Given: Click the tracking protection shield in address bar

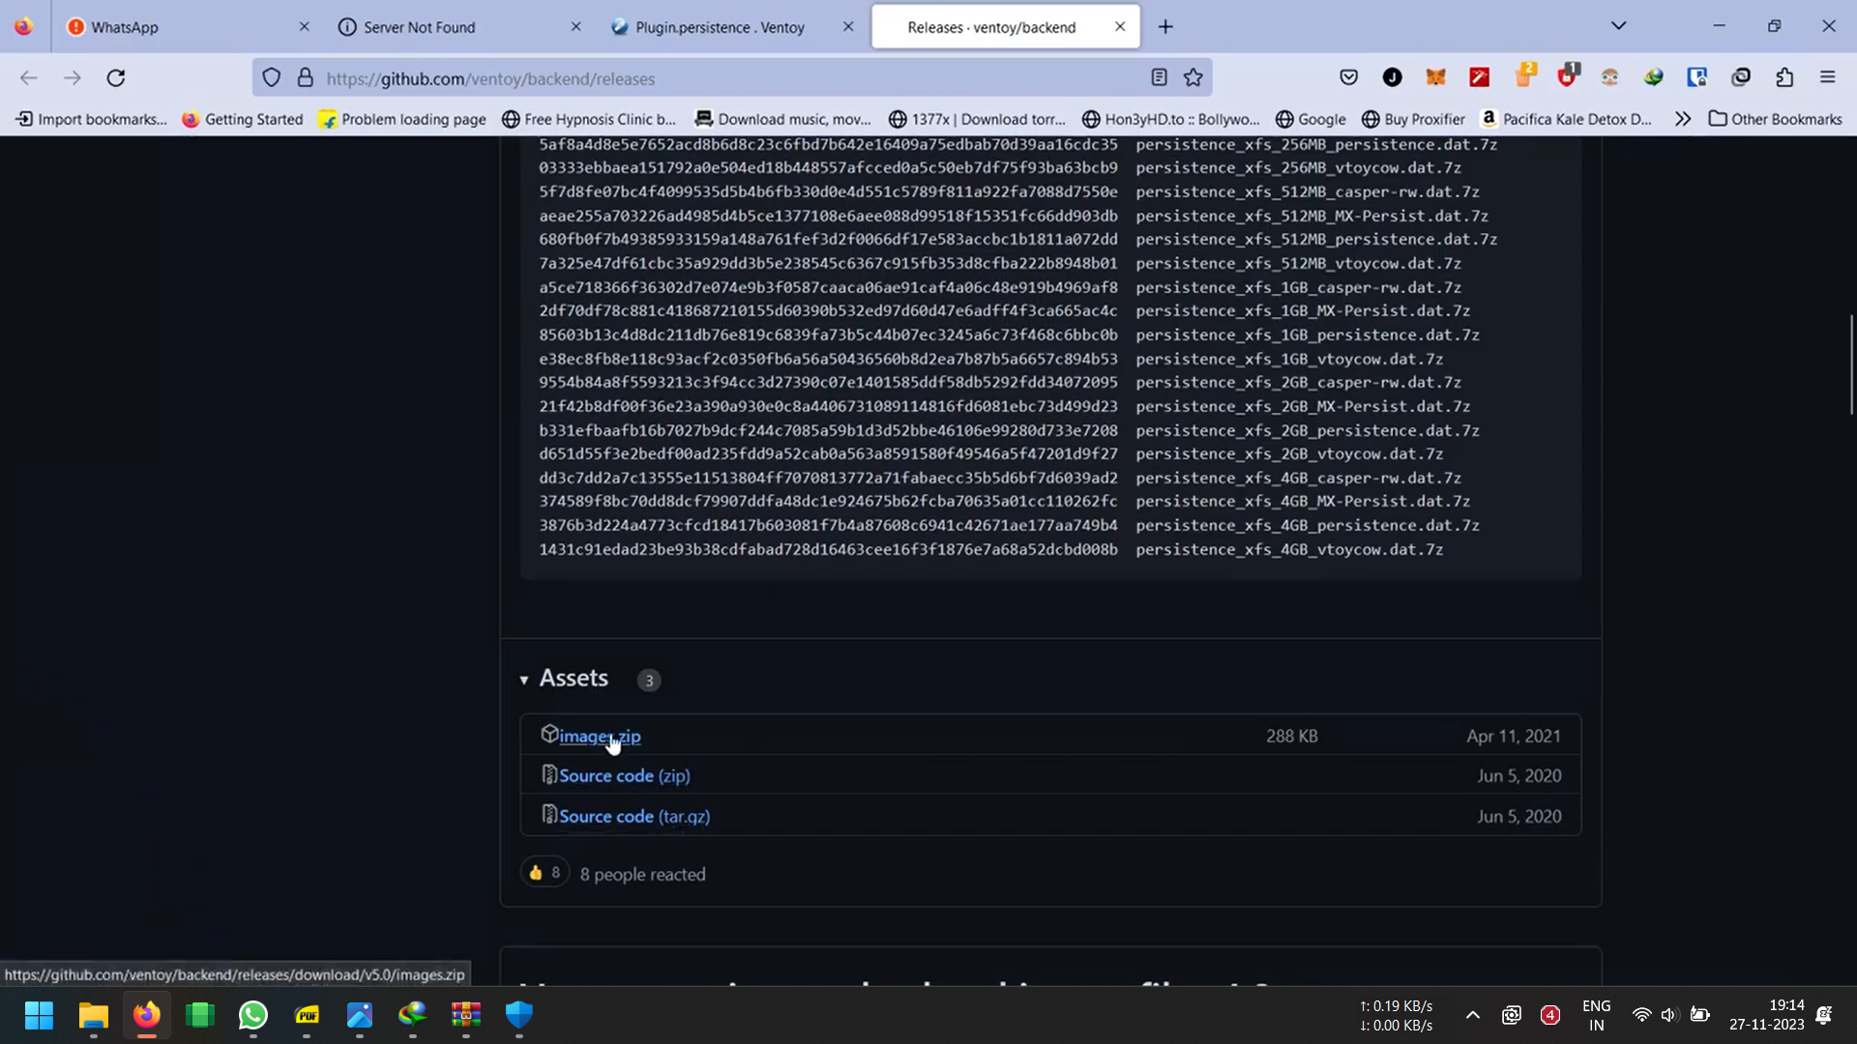Looking at the screenshot, I should [x=272, y=77].
